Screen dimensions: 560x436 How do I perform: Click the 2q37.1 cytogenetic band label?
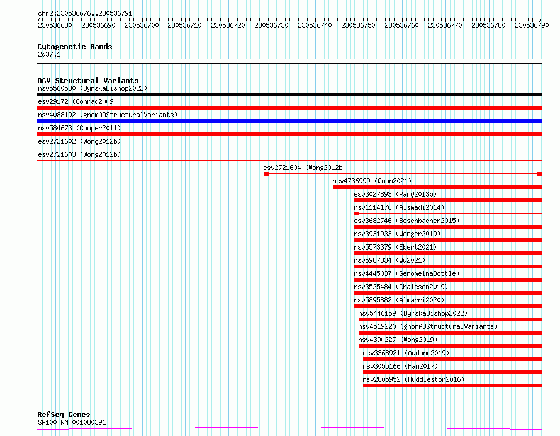[x=49, y=54]
